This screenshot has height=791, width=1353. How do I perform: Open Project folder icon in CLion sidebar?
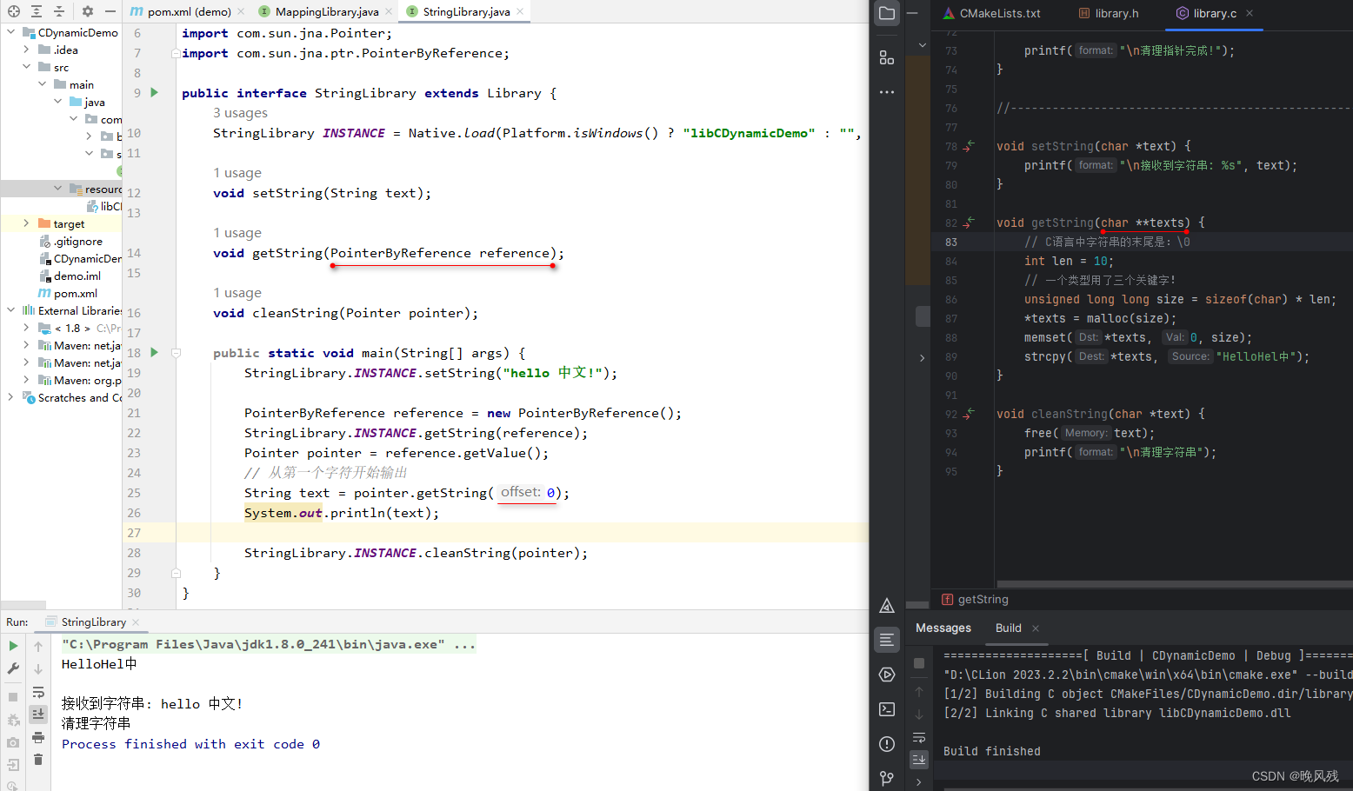click(x=887, y=14)
